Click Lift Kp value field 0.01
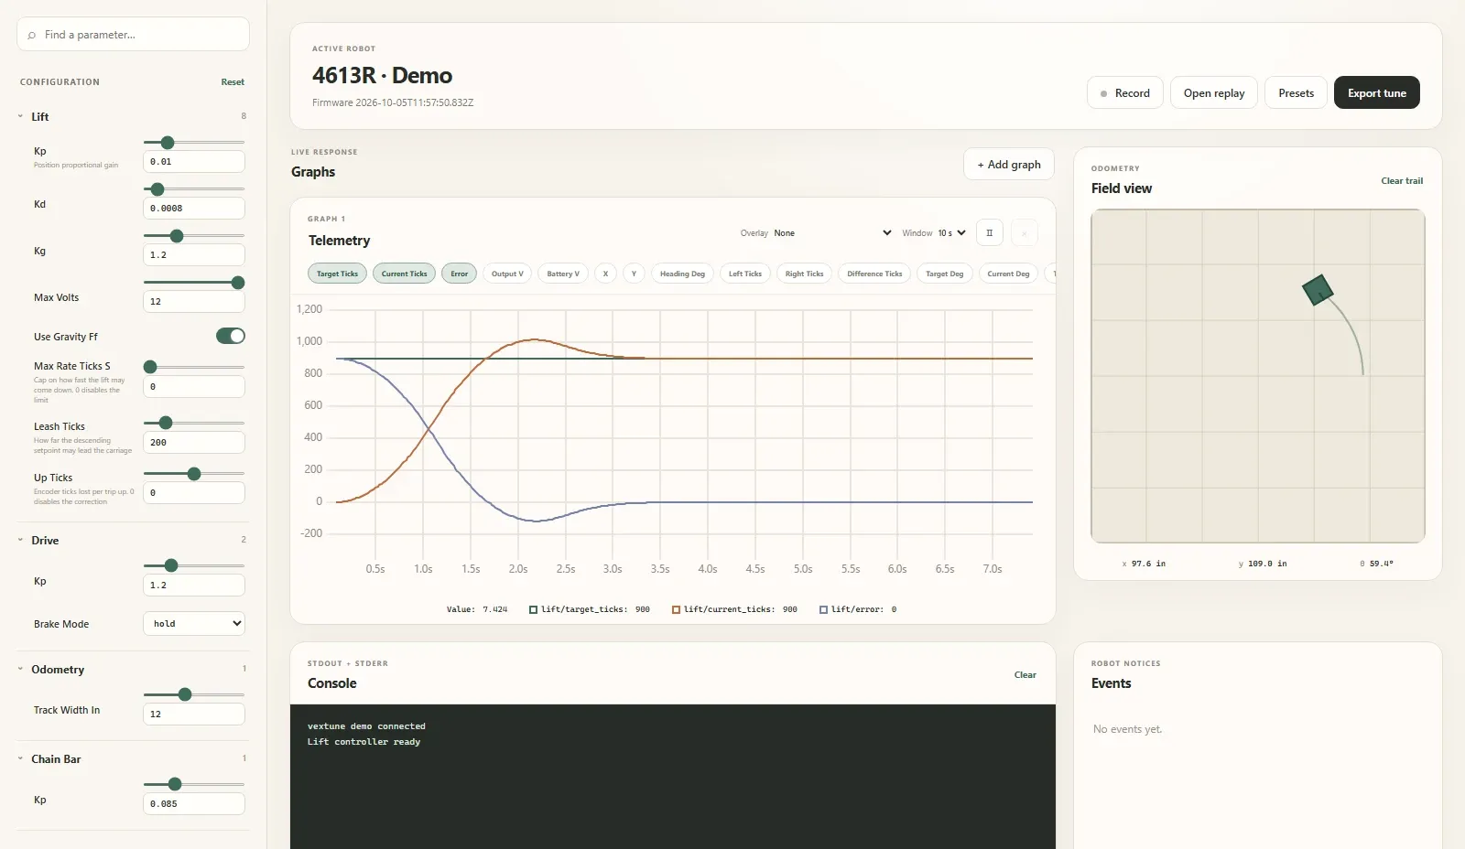 (194, 162)
